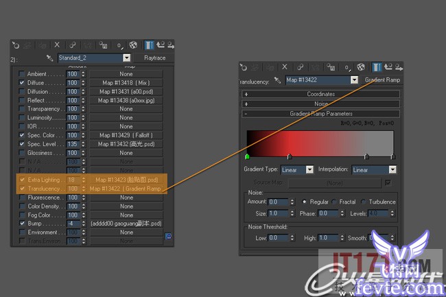Screen dimensions: 446x297
Task: Click the Go to Parent icon in right panel
Action: [388, 67]
